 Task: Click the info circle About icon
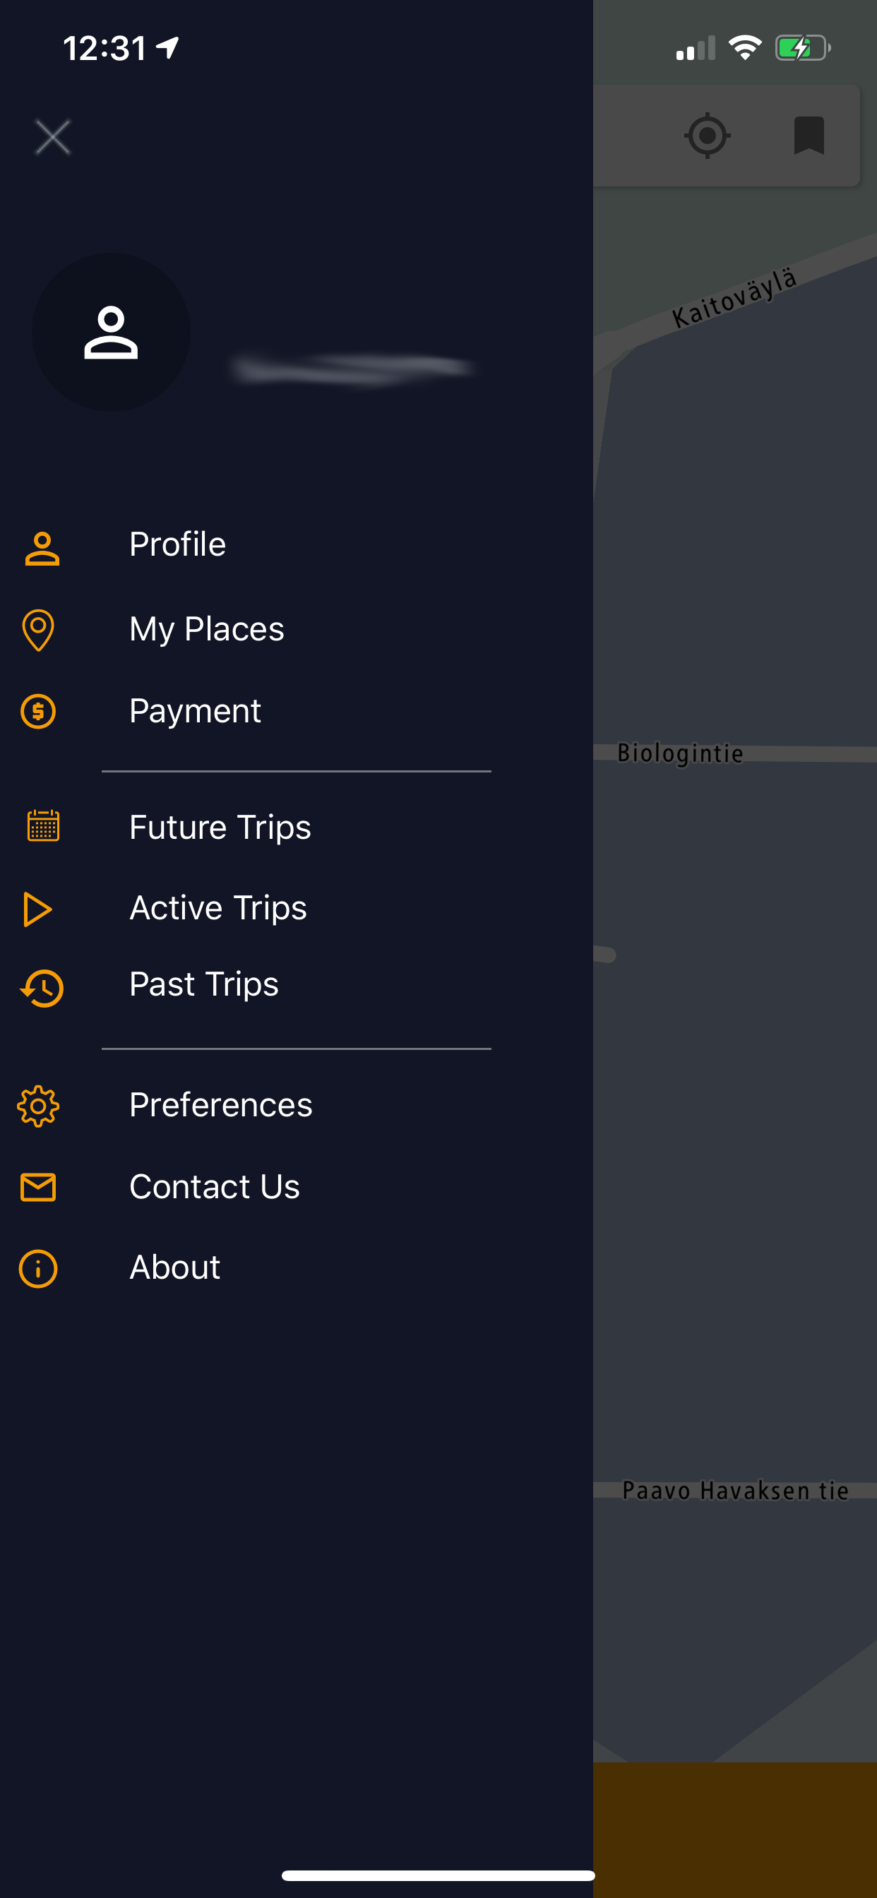[38, 1269]
